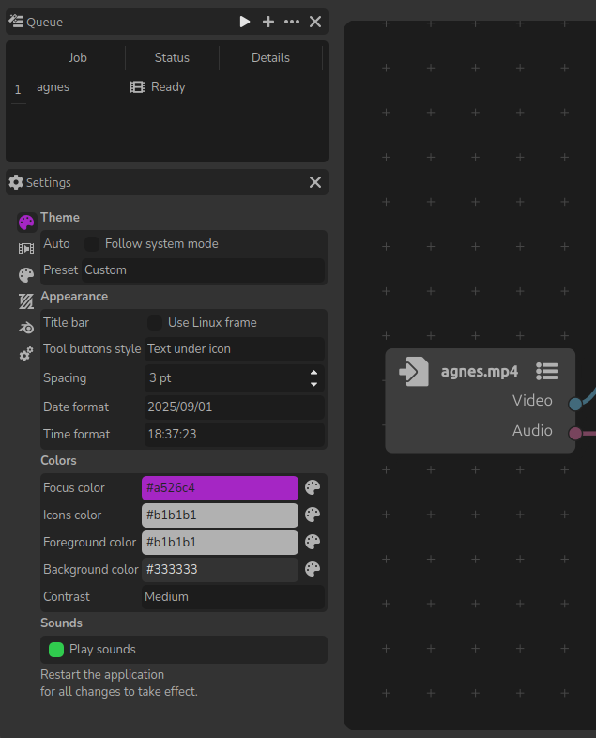Open color picker for Icons color
The image size is (596, 738).
(x=313, y=515)
